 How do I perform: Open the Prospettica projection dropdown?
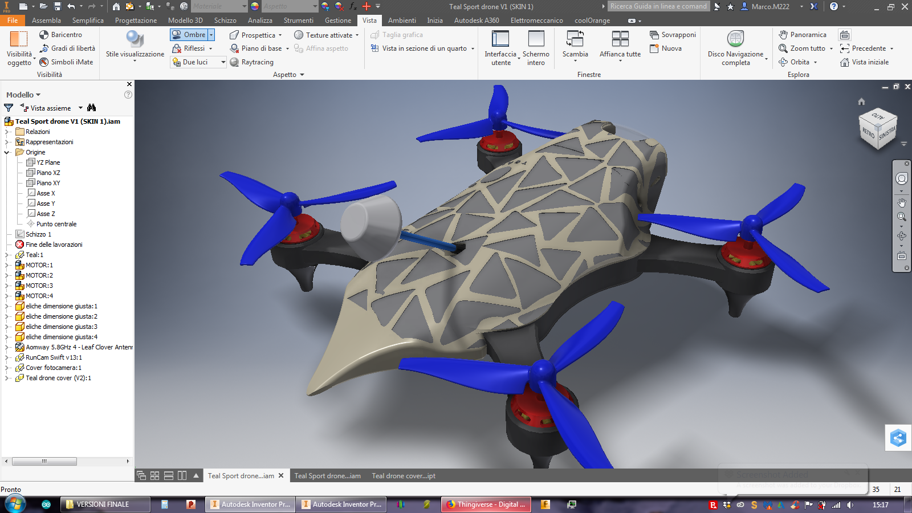click(x=280, y=35)
